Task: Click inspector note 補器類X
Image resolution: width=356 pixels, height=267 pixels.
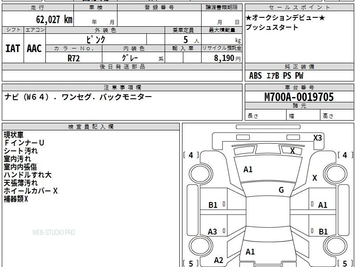Action: [x=16, y=199]
